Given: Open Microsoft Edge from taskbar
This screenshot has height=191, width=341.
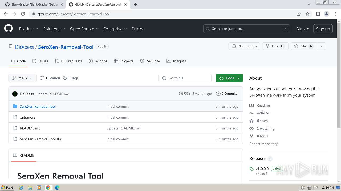Looking at the screenshot, I should (x=57, y=188).
